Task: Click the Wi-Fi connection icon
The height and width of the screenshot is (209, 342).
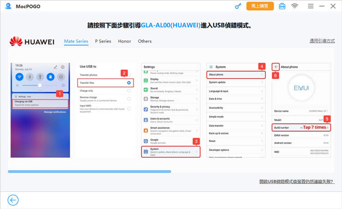Action: tap(295, 6)
